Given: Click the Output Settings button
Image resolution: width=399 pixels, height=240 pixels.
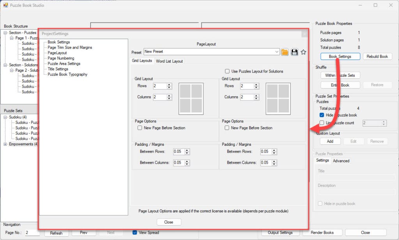Looking at the screenshot, I should 280,233.
